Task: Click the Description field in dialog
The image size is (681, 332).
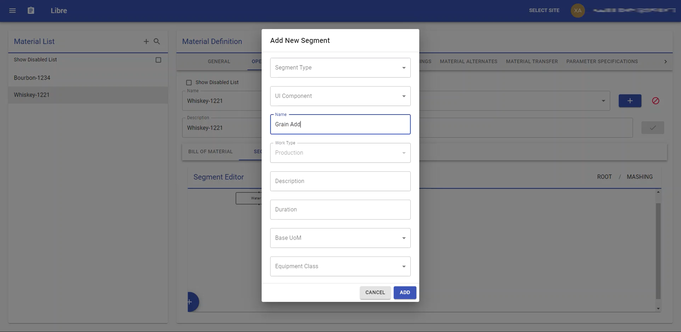Action: click(340, 181)
